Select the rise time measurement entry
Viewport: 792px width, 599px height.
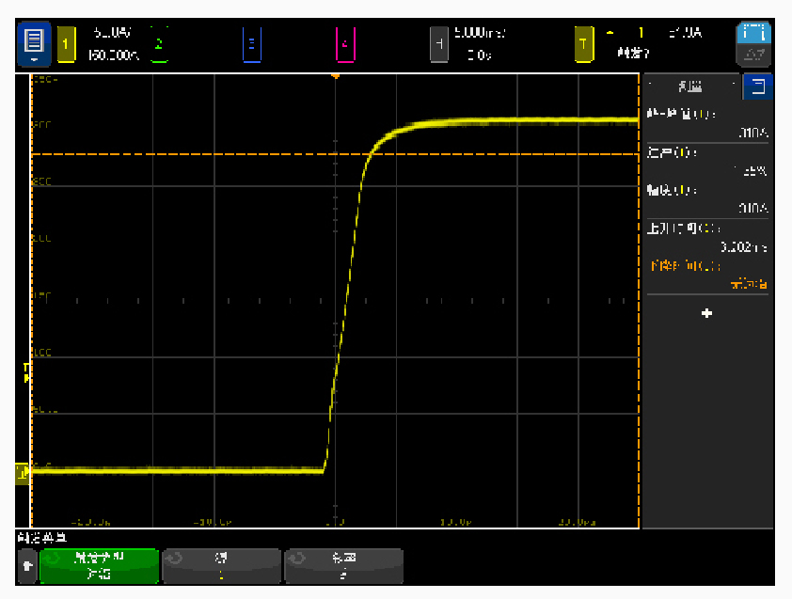(707, 237)
